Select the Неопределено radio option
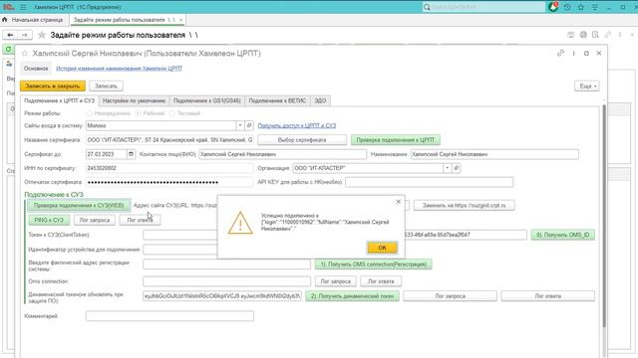This screenshot has width=638, height=358. point(89,113)
